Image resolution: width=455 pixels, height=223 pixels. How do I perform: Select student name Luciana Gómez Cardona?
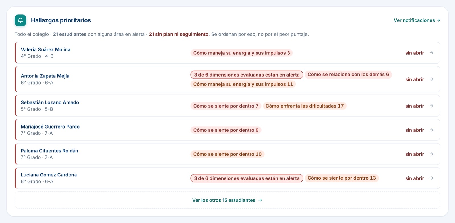[x=49, y=175]
